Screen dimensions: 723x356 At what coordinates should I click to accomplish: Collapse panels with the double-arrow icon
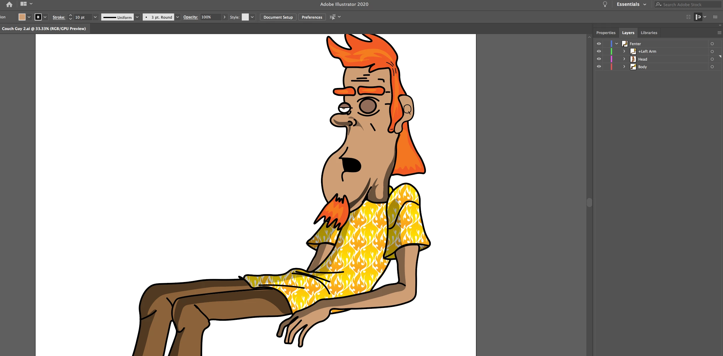coord(720,26)
